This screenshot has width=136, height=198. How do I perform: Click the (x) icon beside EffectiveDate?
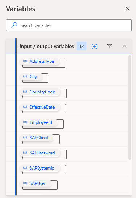click(25, 107)
